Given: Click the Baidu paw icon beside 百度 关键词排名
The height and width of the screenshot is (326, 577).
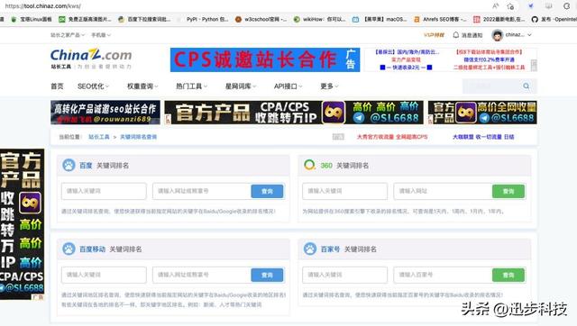Looking at the screenshot, I should [69, 166].
